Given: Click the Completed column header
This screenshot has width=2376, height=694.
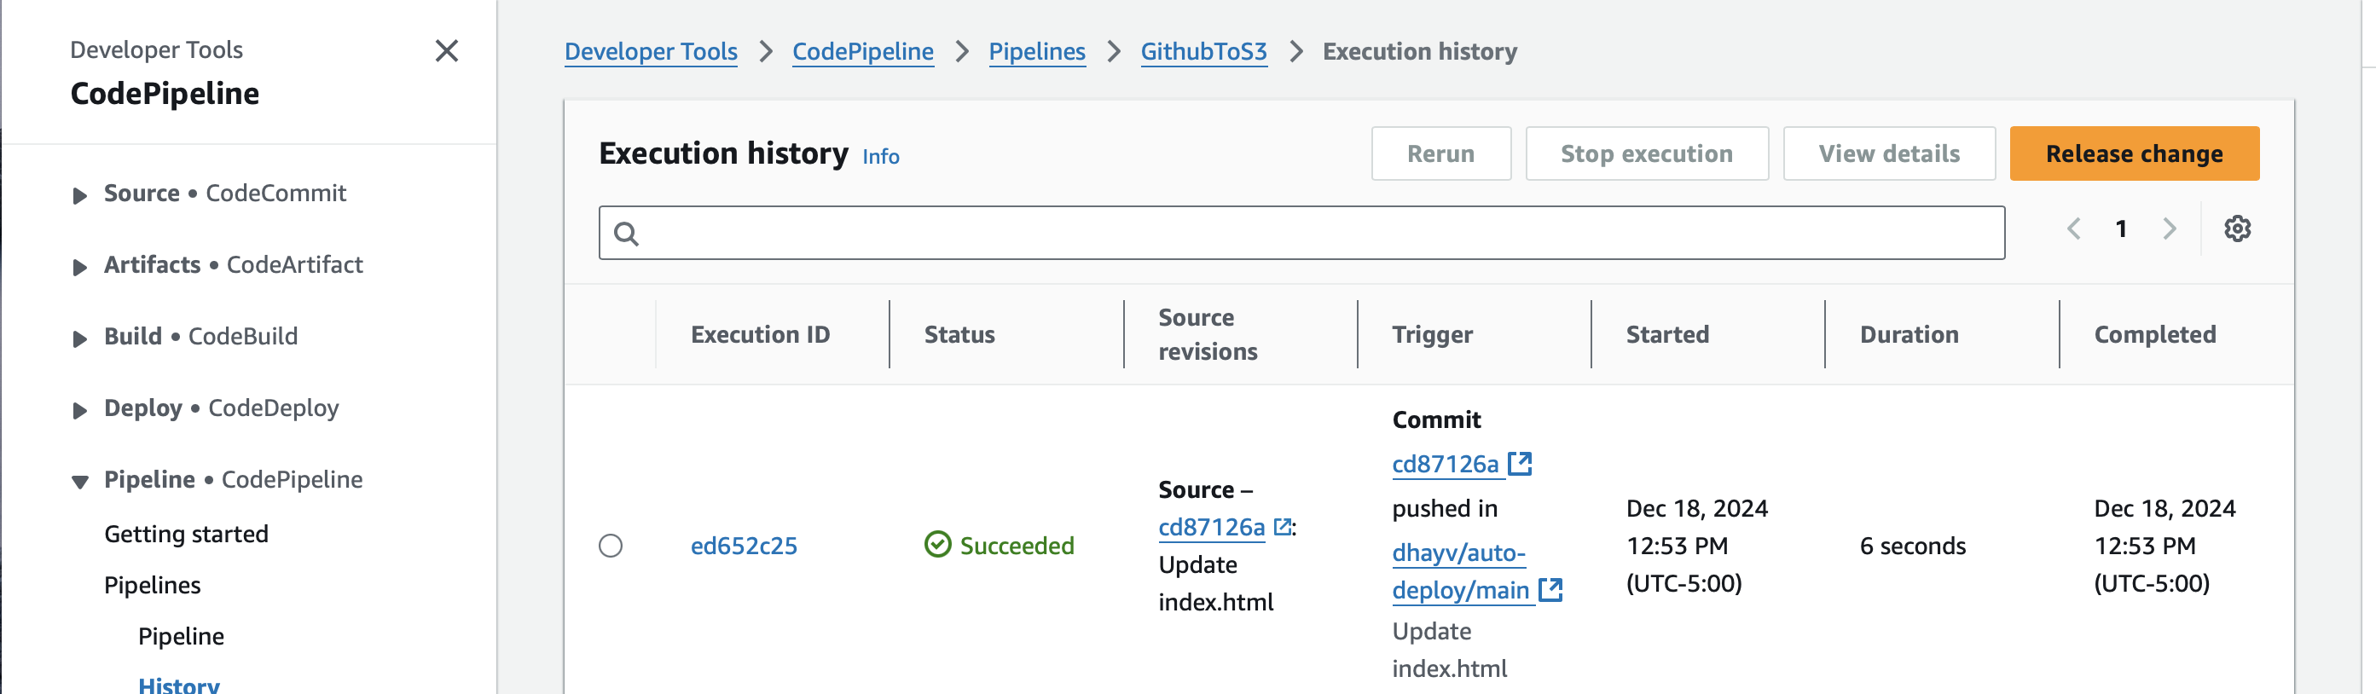Looking at the screenshot, I should 2154,334.
